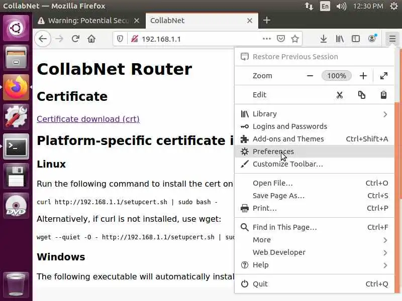Viewport: 402px width, 301px height.
Task: Click the insecure connection padlock icon
Action: pyautogui.click(x=135, y=39)
